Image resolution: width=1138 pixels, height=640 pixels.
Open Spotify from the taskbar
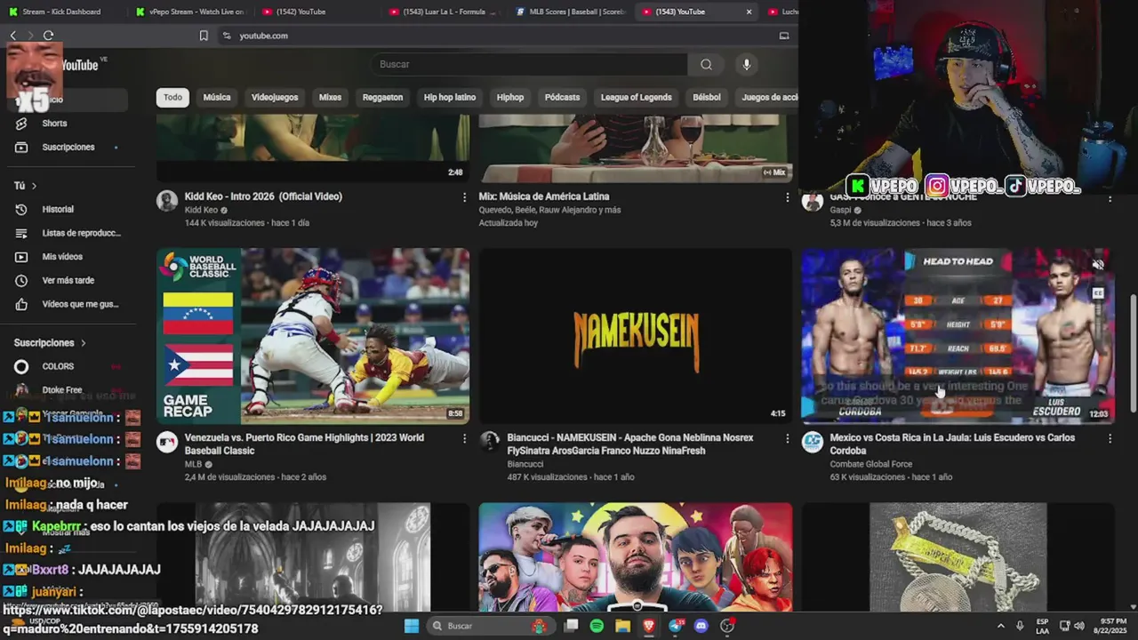pyautogui.click(x=597, y=626)
